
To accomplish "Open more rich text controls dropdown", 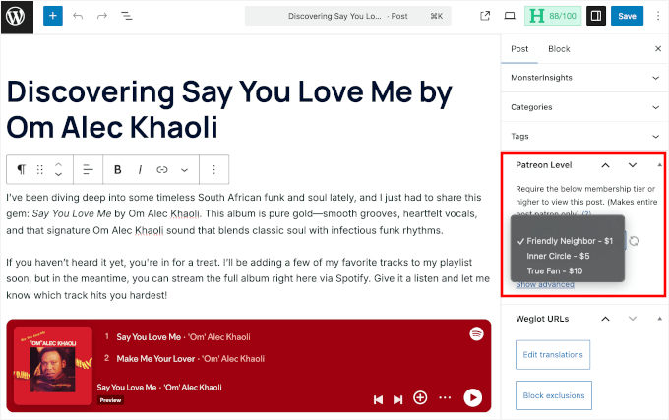I will coord(184,170).
